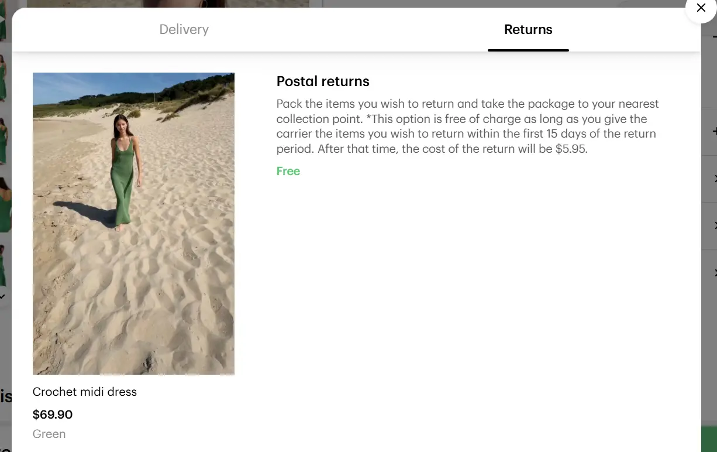Expand the bottom chevron on the right edge
The image size is (717, 452).
pyautogui.click(x=714, y=272)
